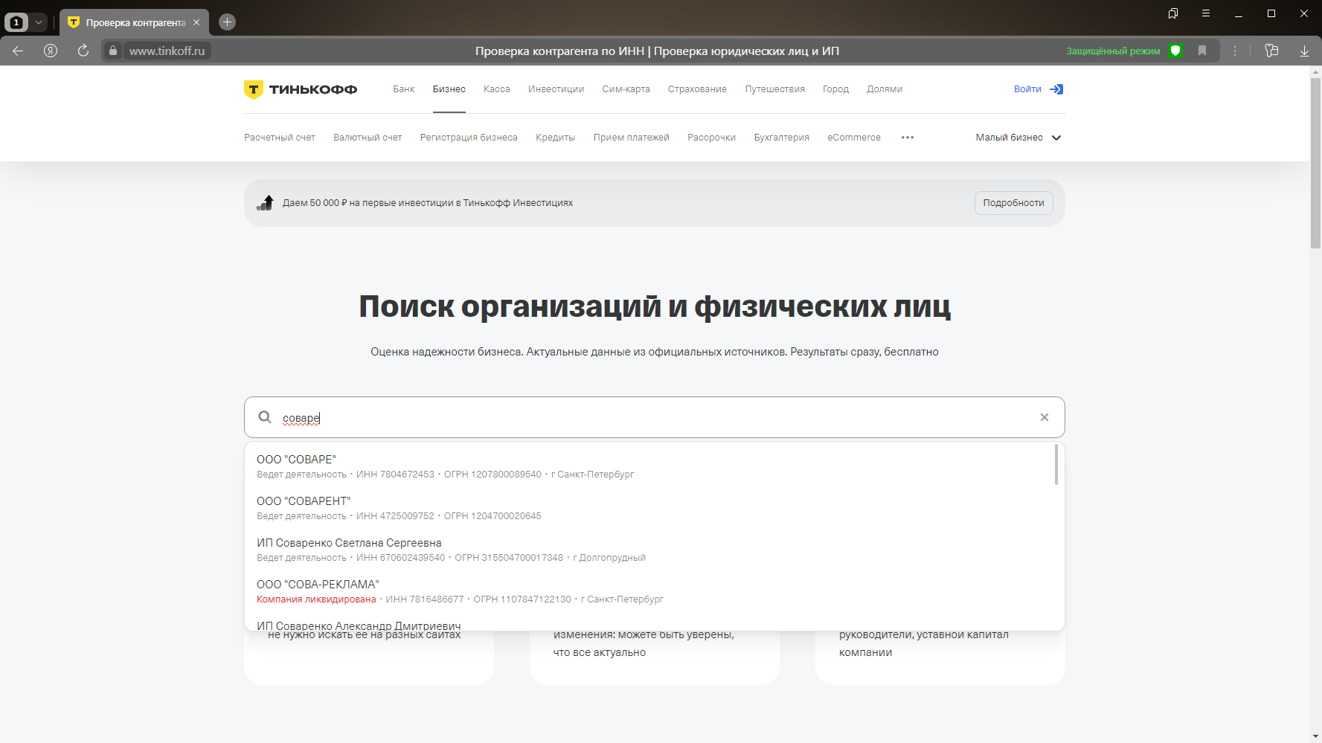The width and height of the screenshot is (1322, 743).
Task: Close the Проверка контрагента tab
Action: [196, 22]
